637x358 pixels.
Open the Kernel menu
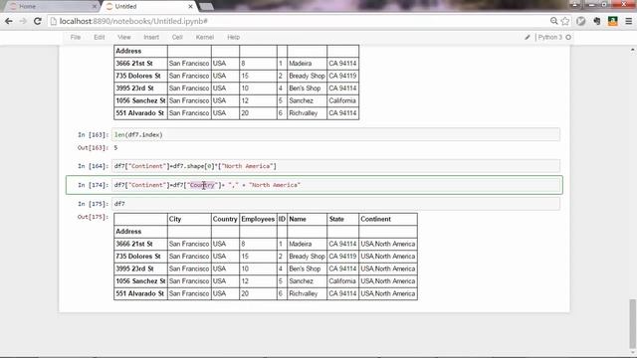tap(205, 37)
